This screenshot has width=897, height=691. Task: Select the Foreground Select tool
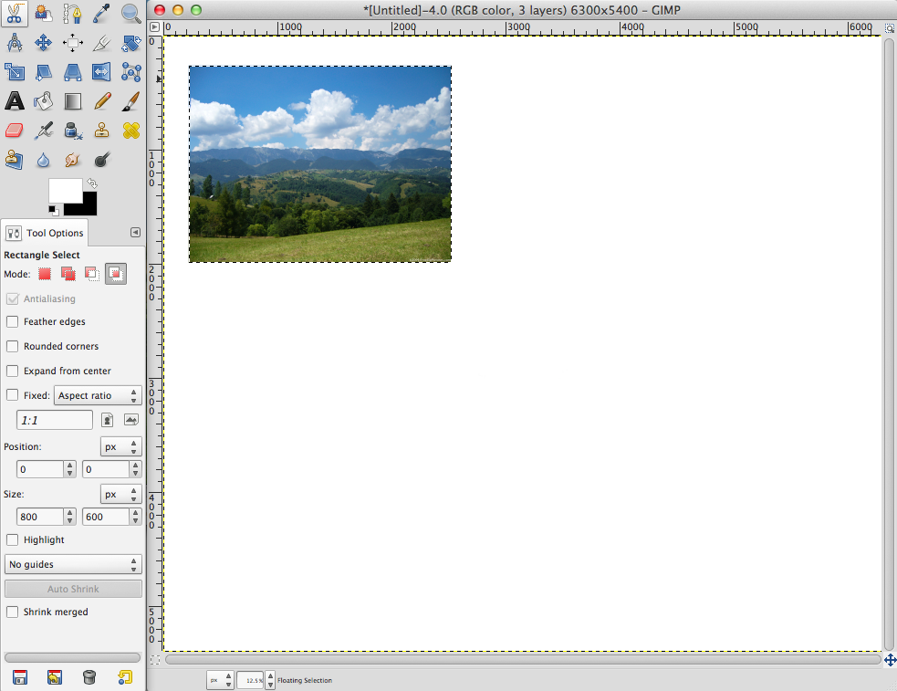[x=44, y=13]
